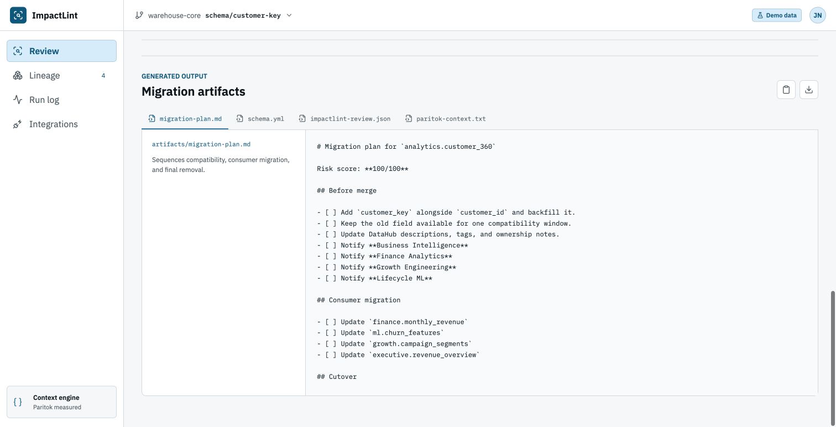836x427 pixels.
Task: Click the ImpactLint app name
Action: coord(55,15)
